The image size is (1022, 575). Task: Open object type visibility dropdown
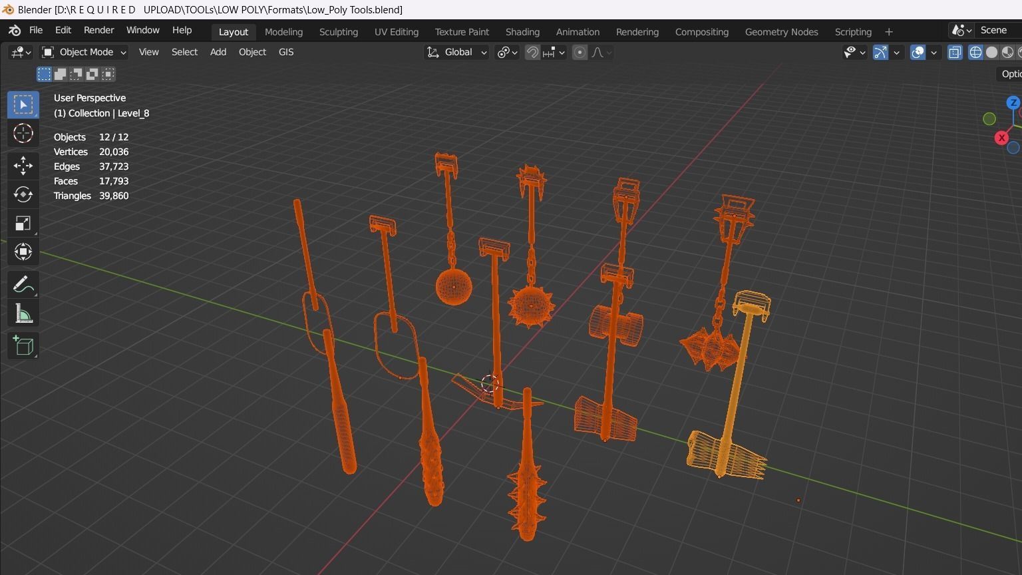click(x=854, y=53)
